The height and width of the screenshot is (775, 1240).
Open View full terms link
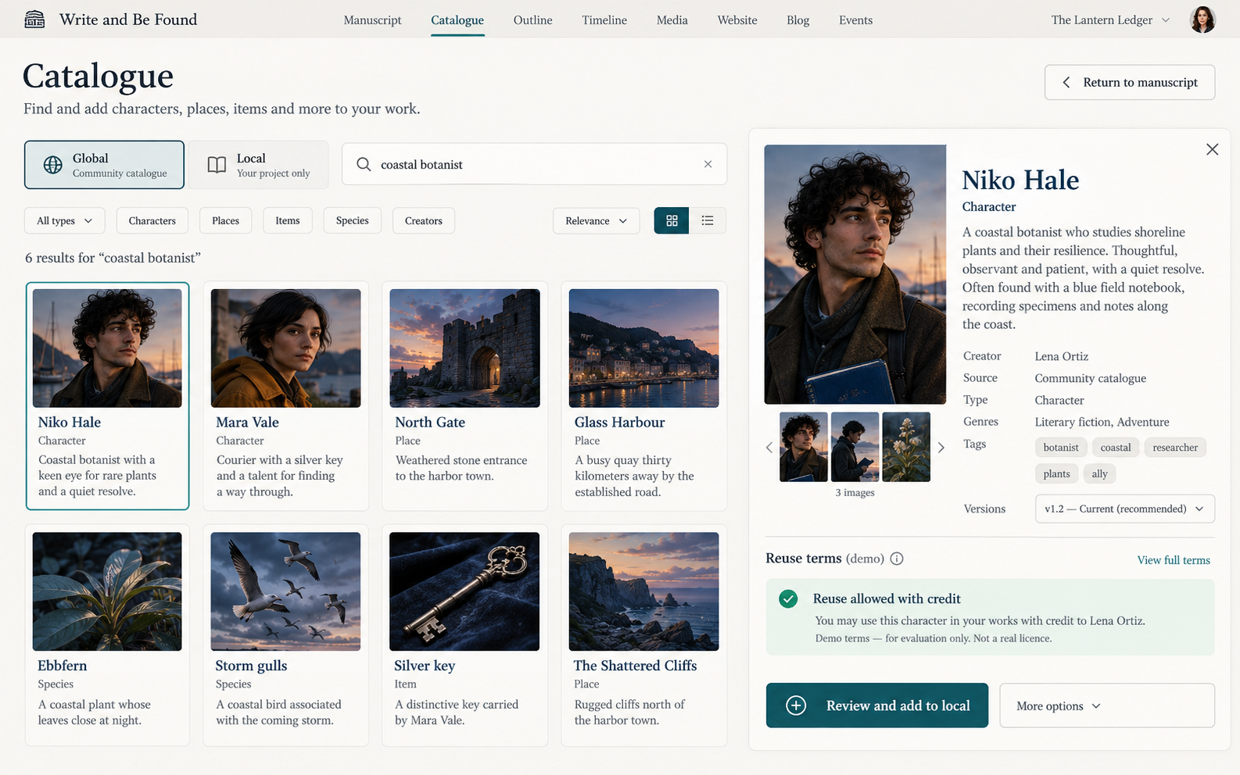click(x=1174, y=560)
